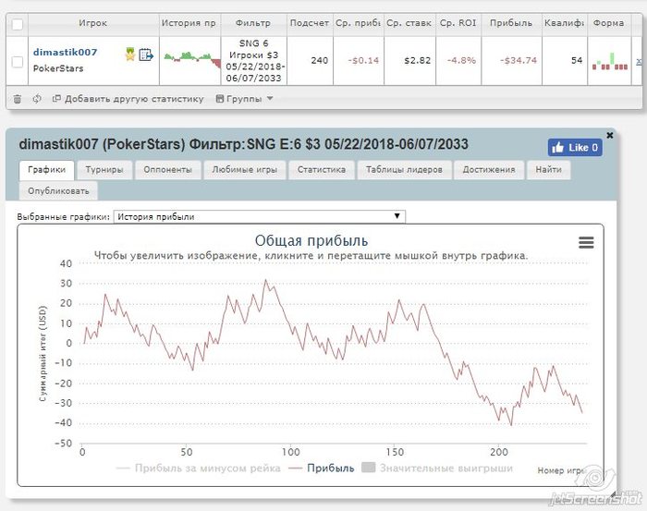647x511 pixels.
Task: Close the player details panel
Action: 610,135
